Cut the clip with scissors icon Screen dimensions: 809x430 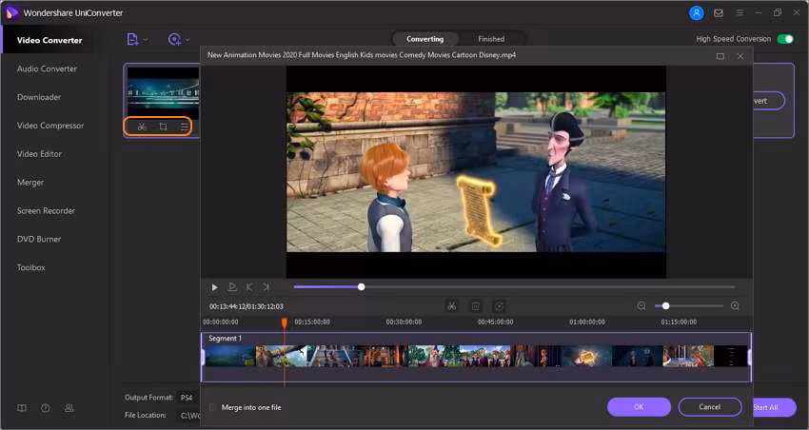point(452,306)
